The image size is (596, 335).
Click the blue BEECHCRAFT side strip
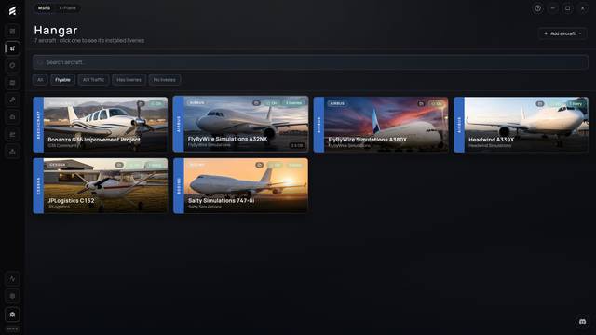click(38, 125)
